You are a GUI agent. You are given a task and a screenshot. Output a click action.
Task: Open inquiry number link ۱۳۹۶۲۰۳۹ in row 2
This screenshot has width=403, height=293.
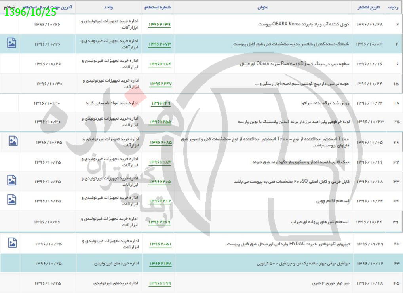click(160, 25)
